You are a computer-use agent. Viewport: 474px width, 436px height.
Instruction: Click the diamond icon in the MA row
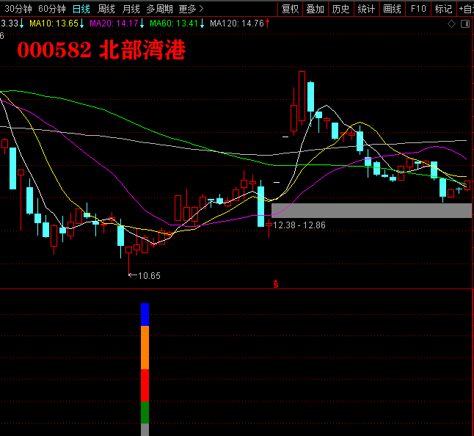[x=451, y=23]
